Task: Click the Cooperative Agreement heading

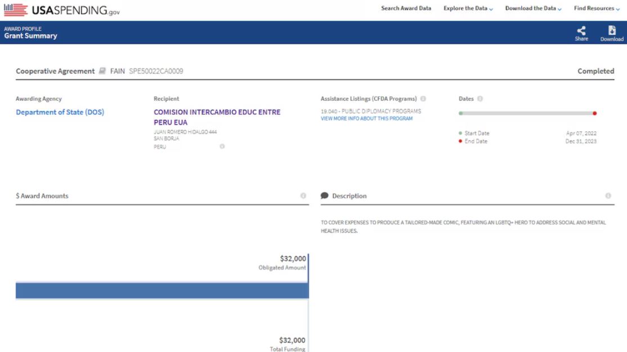Action: tap(55, 71)
